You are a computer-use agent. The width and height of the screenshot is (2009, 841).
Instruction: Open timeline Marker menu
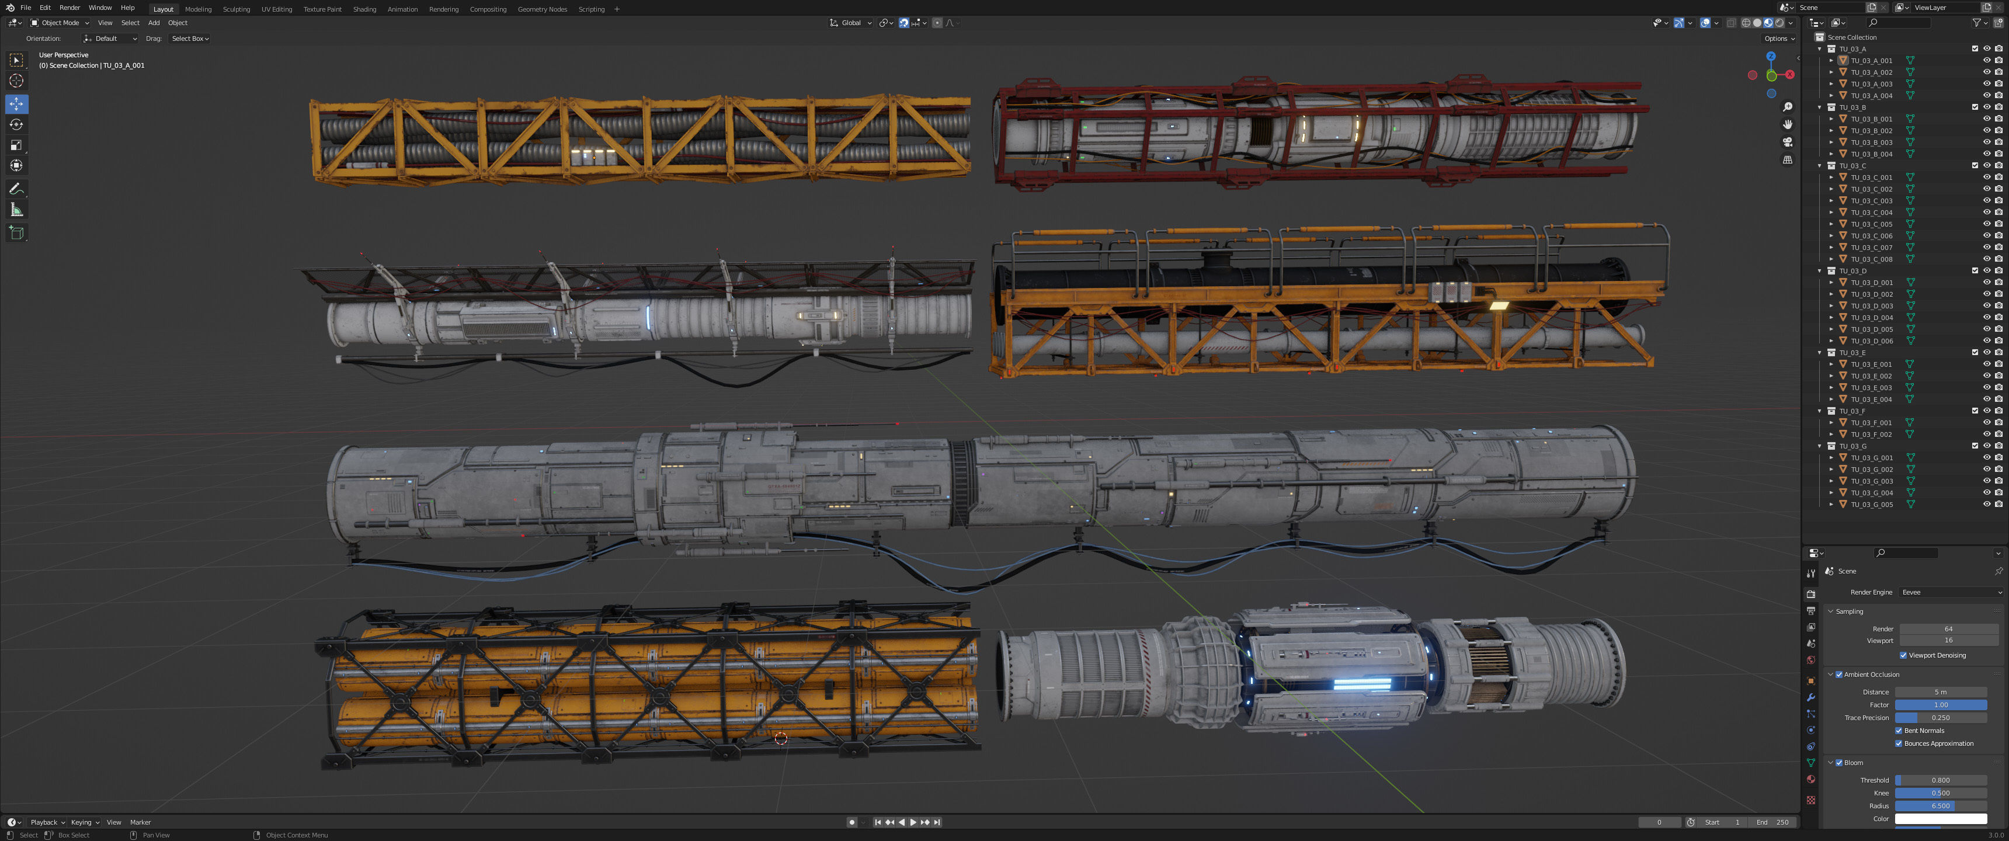click(x=140, y=822)
